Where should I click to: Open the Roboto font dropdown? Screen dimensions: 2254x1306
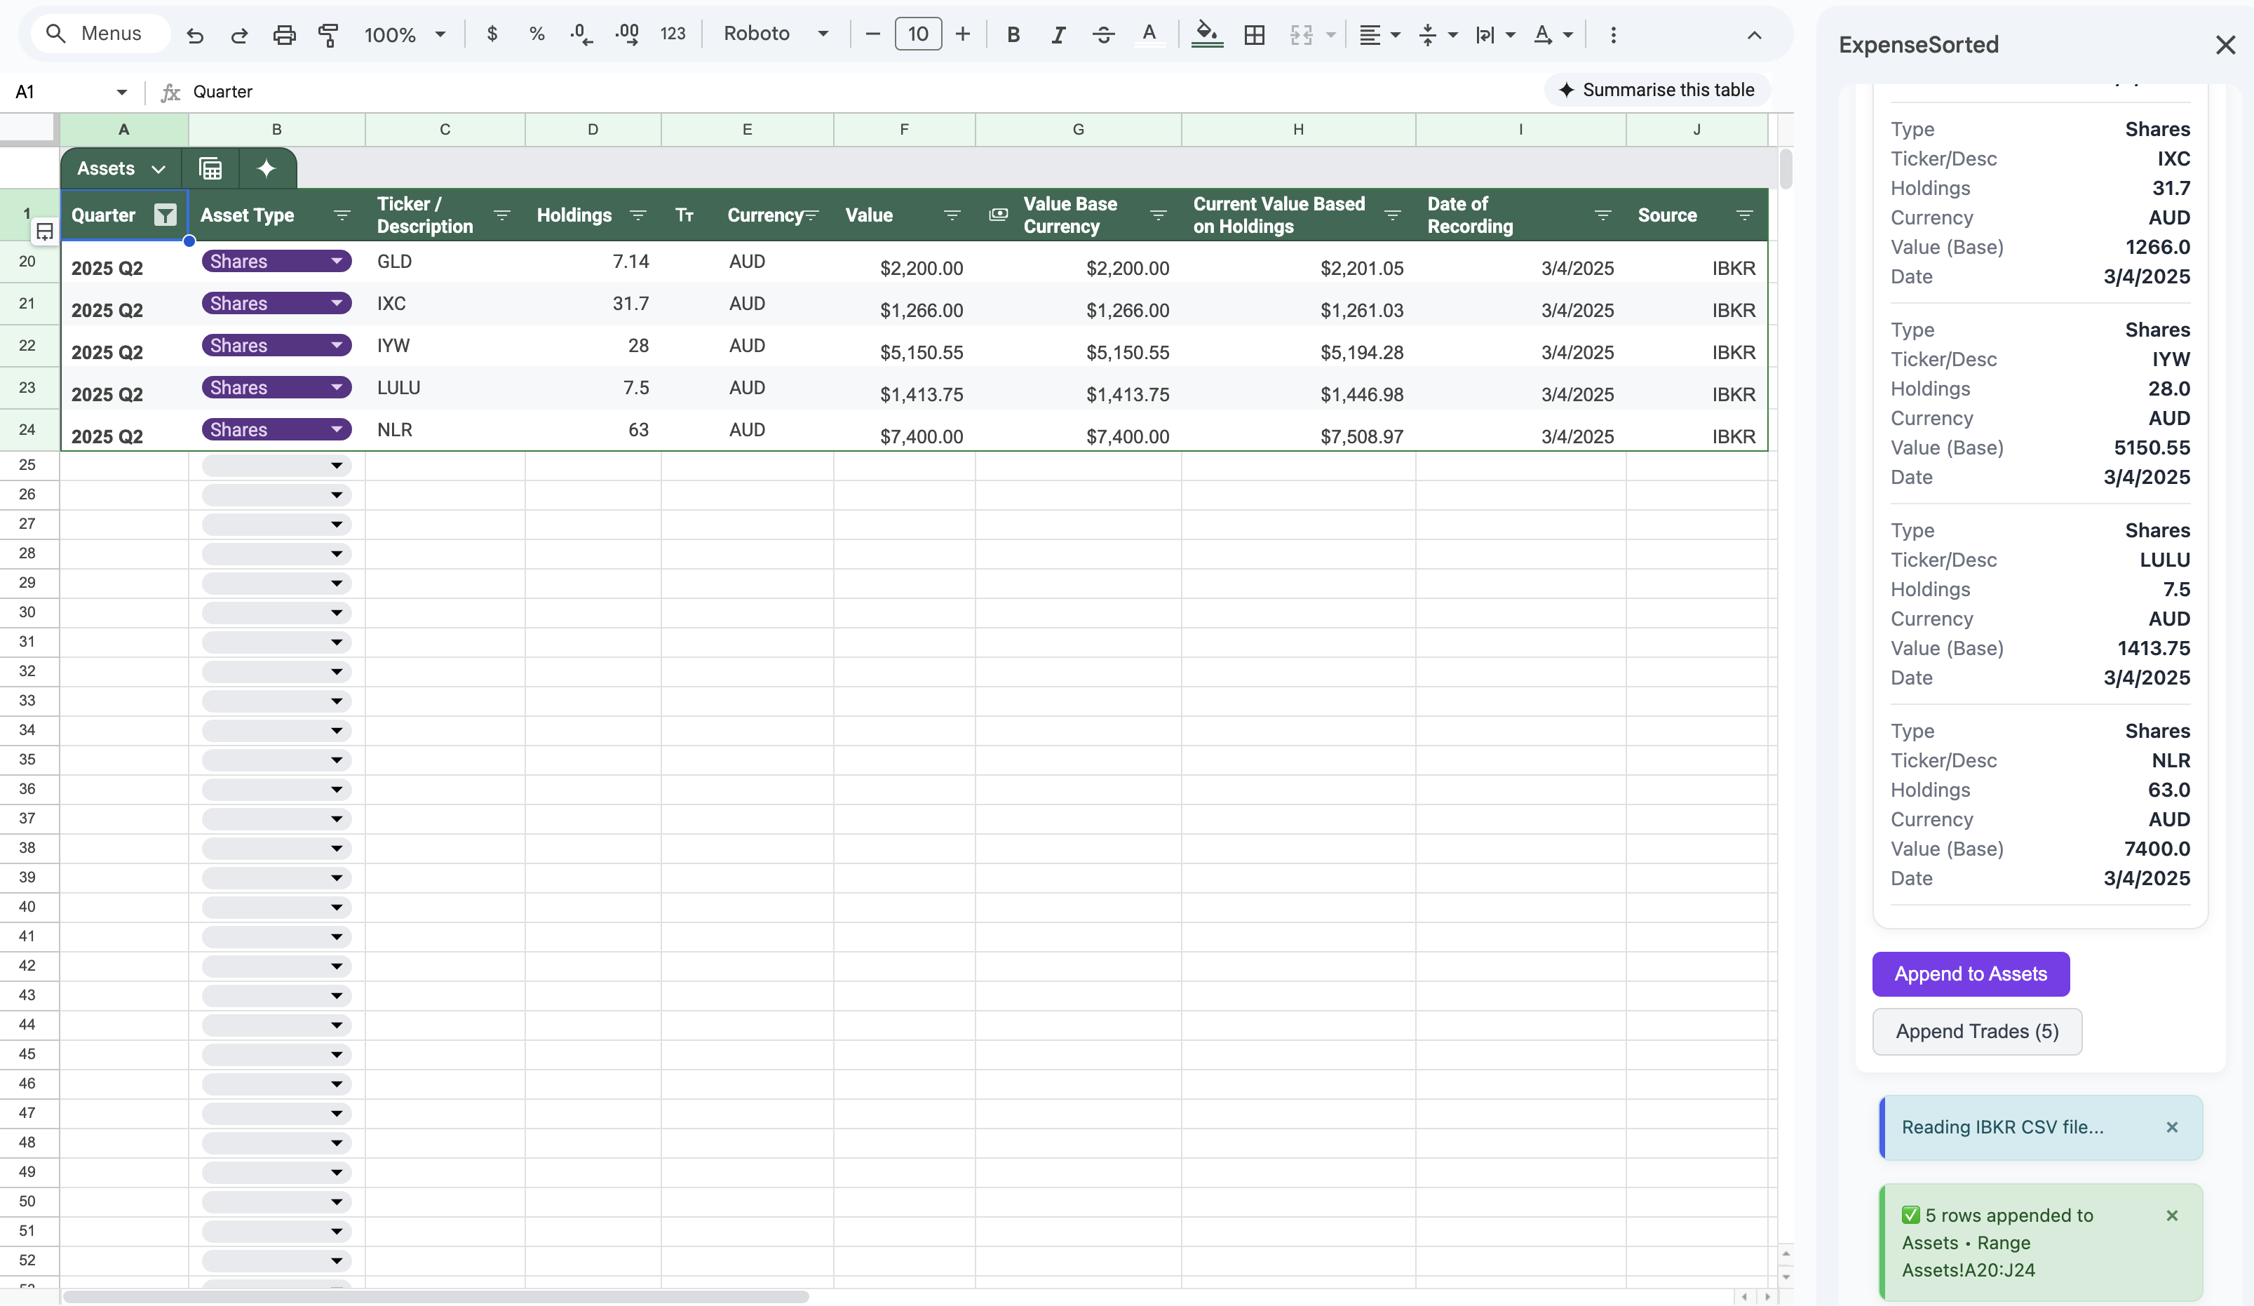[776, 35]
